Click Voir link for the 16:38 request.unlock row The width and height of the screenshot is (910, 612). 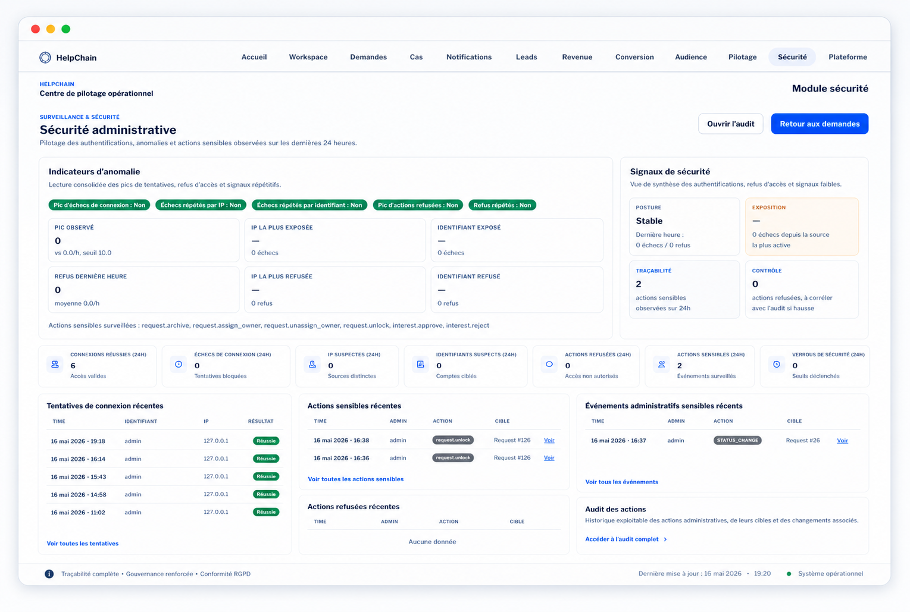coord(549,441)
